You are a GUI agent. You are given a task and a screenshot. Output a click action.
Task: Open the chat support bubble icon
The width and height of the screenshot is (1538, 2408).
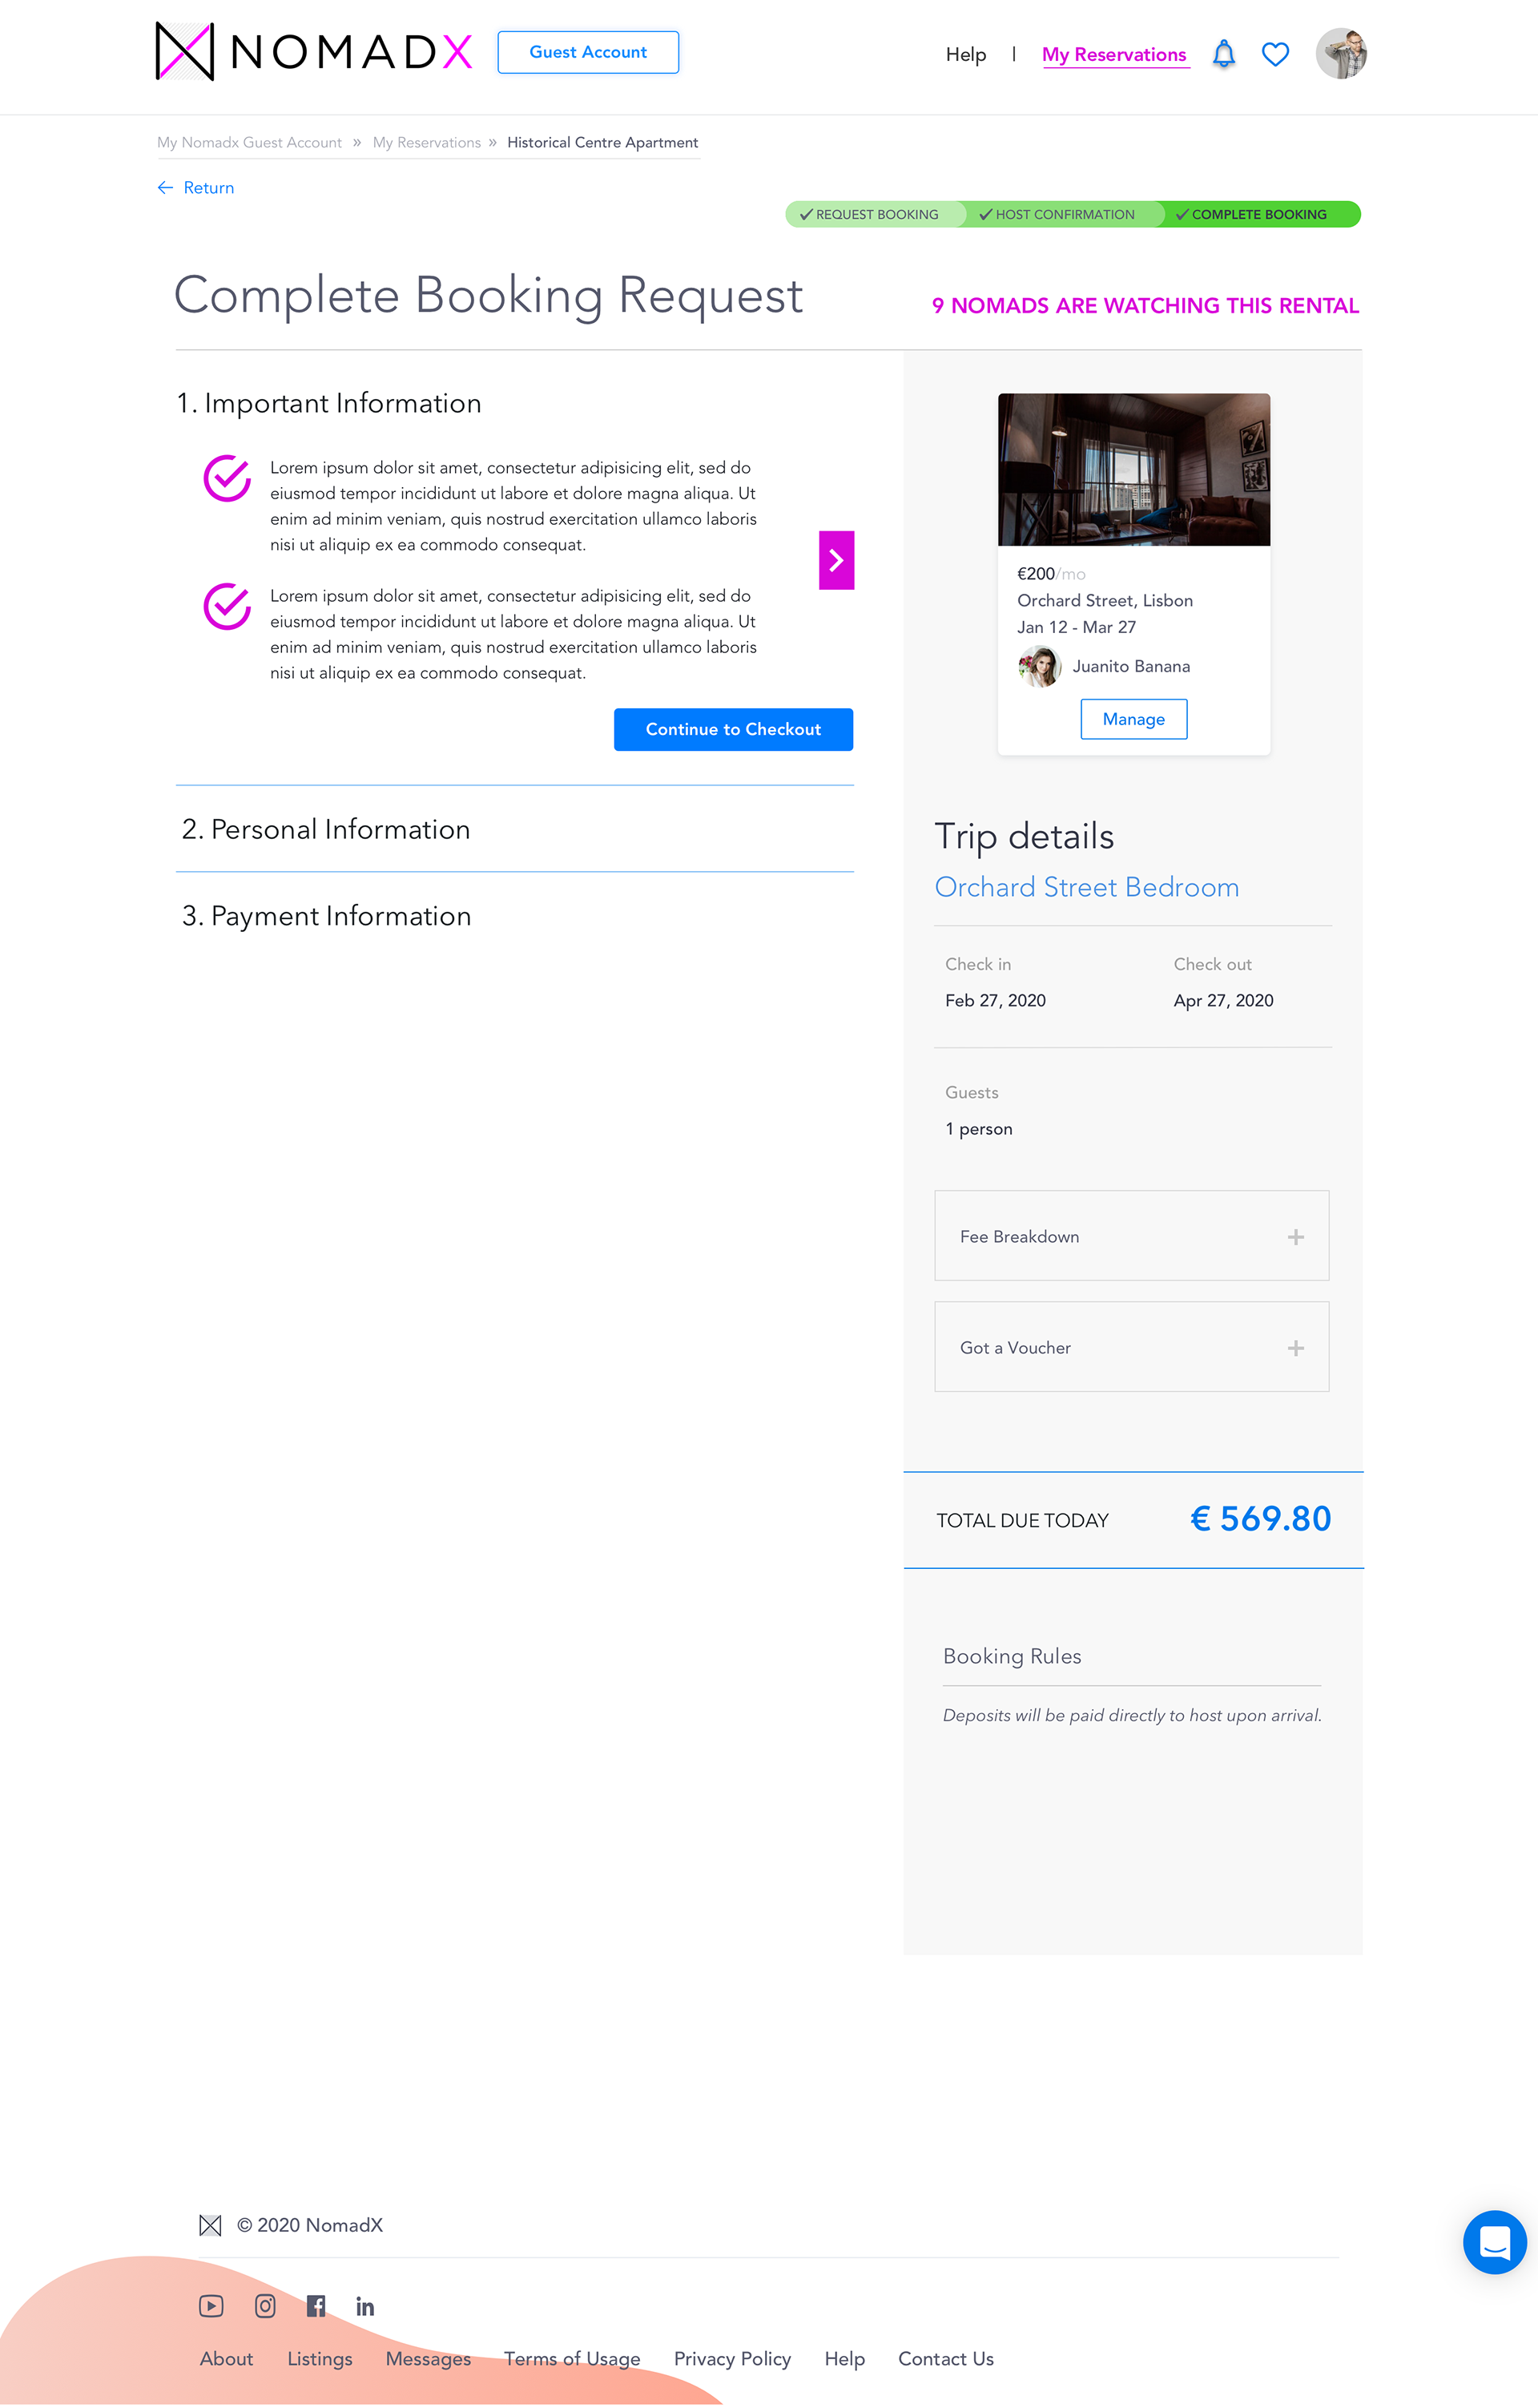tap(1494, 2242)
